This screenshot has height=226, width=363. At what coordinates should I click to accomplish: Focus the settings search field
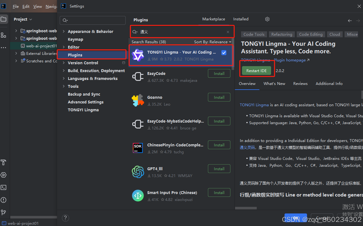coord(93,20)
